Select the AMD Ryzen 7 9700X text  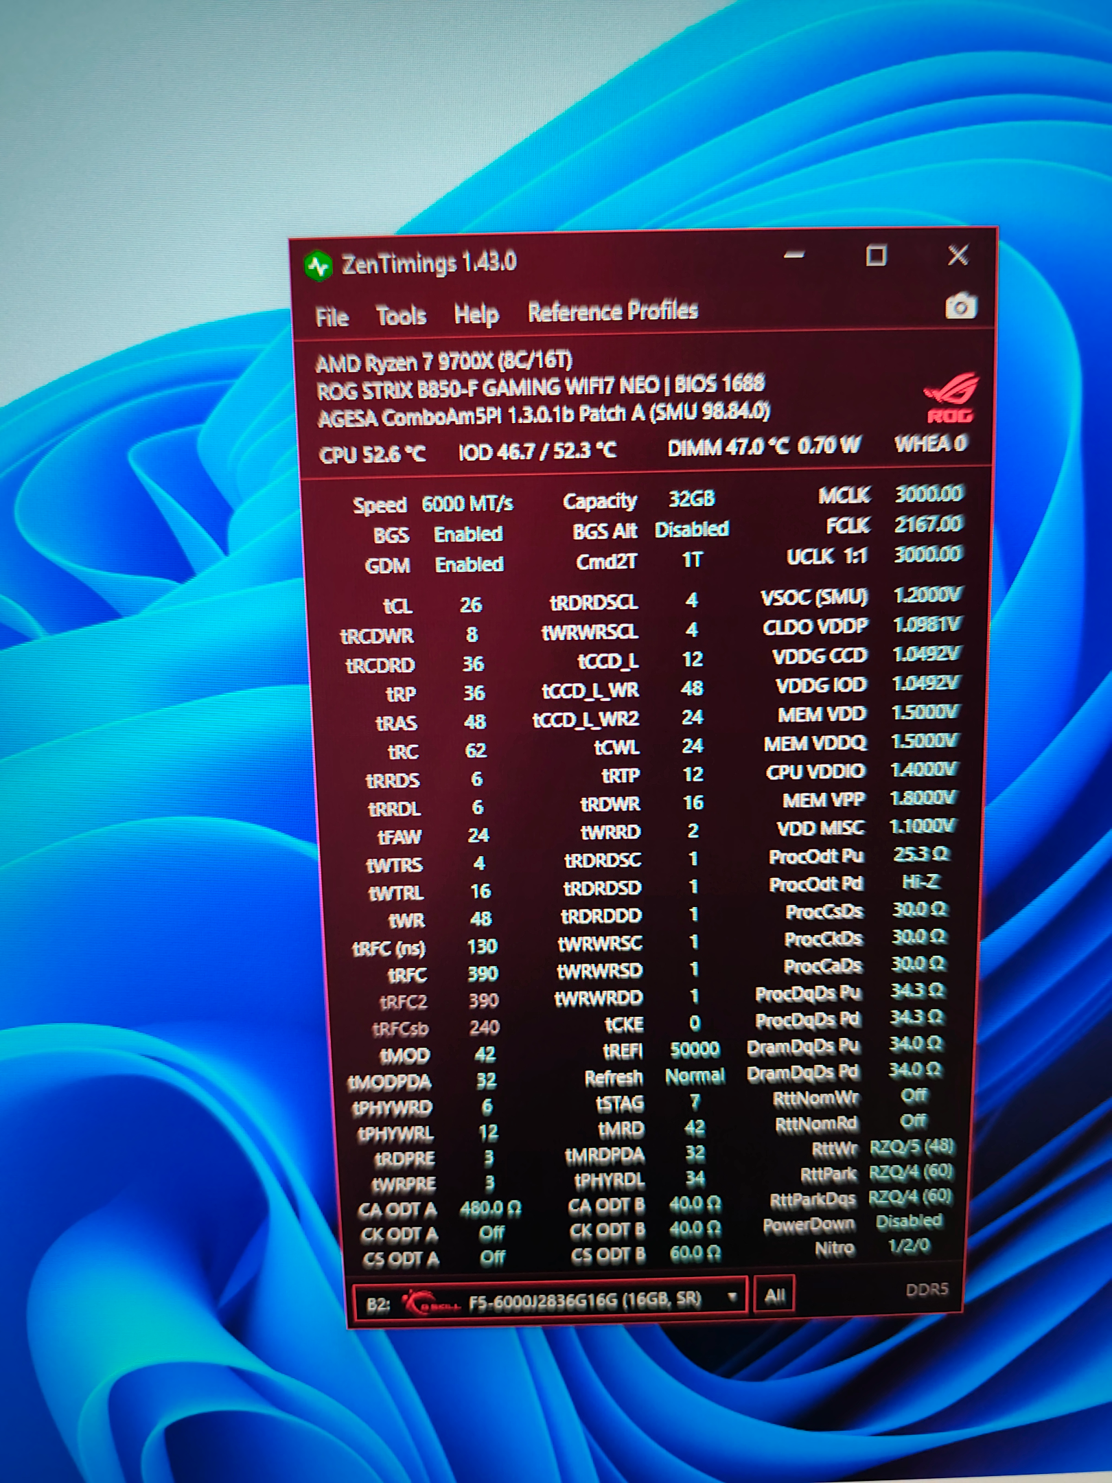click(444, 361)
